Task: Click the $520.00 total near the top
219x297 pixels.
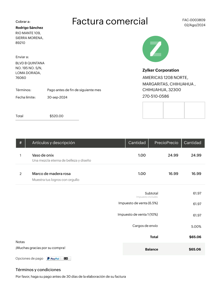Action: point(56,116)
